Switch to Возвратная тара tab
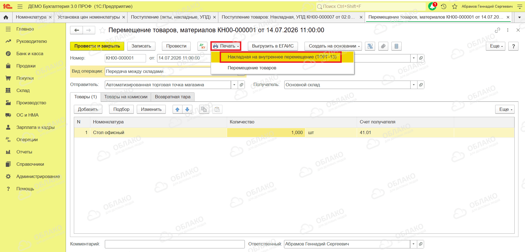 [x=173, y=97]
